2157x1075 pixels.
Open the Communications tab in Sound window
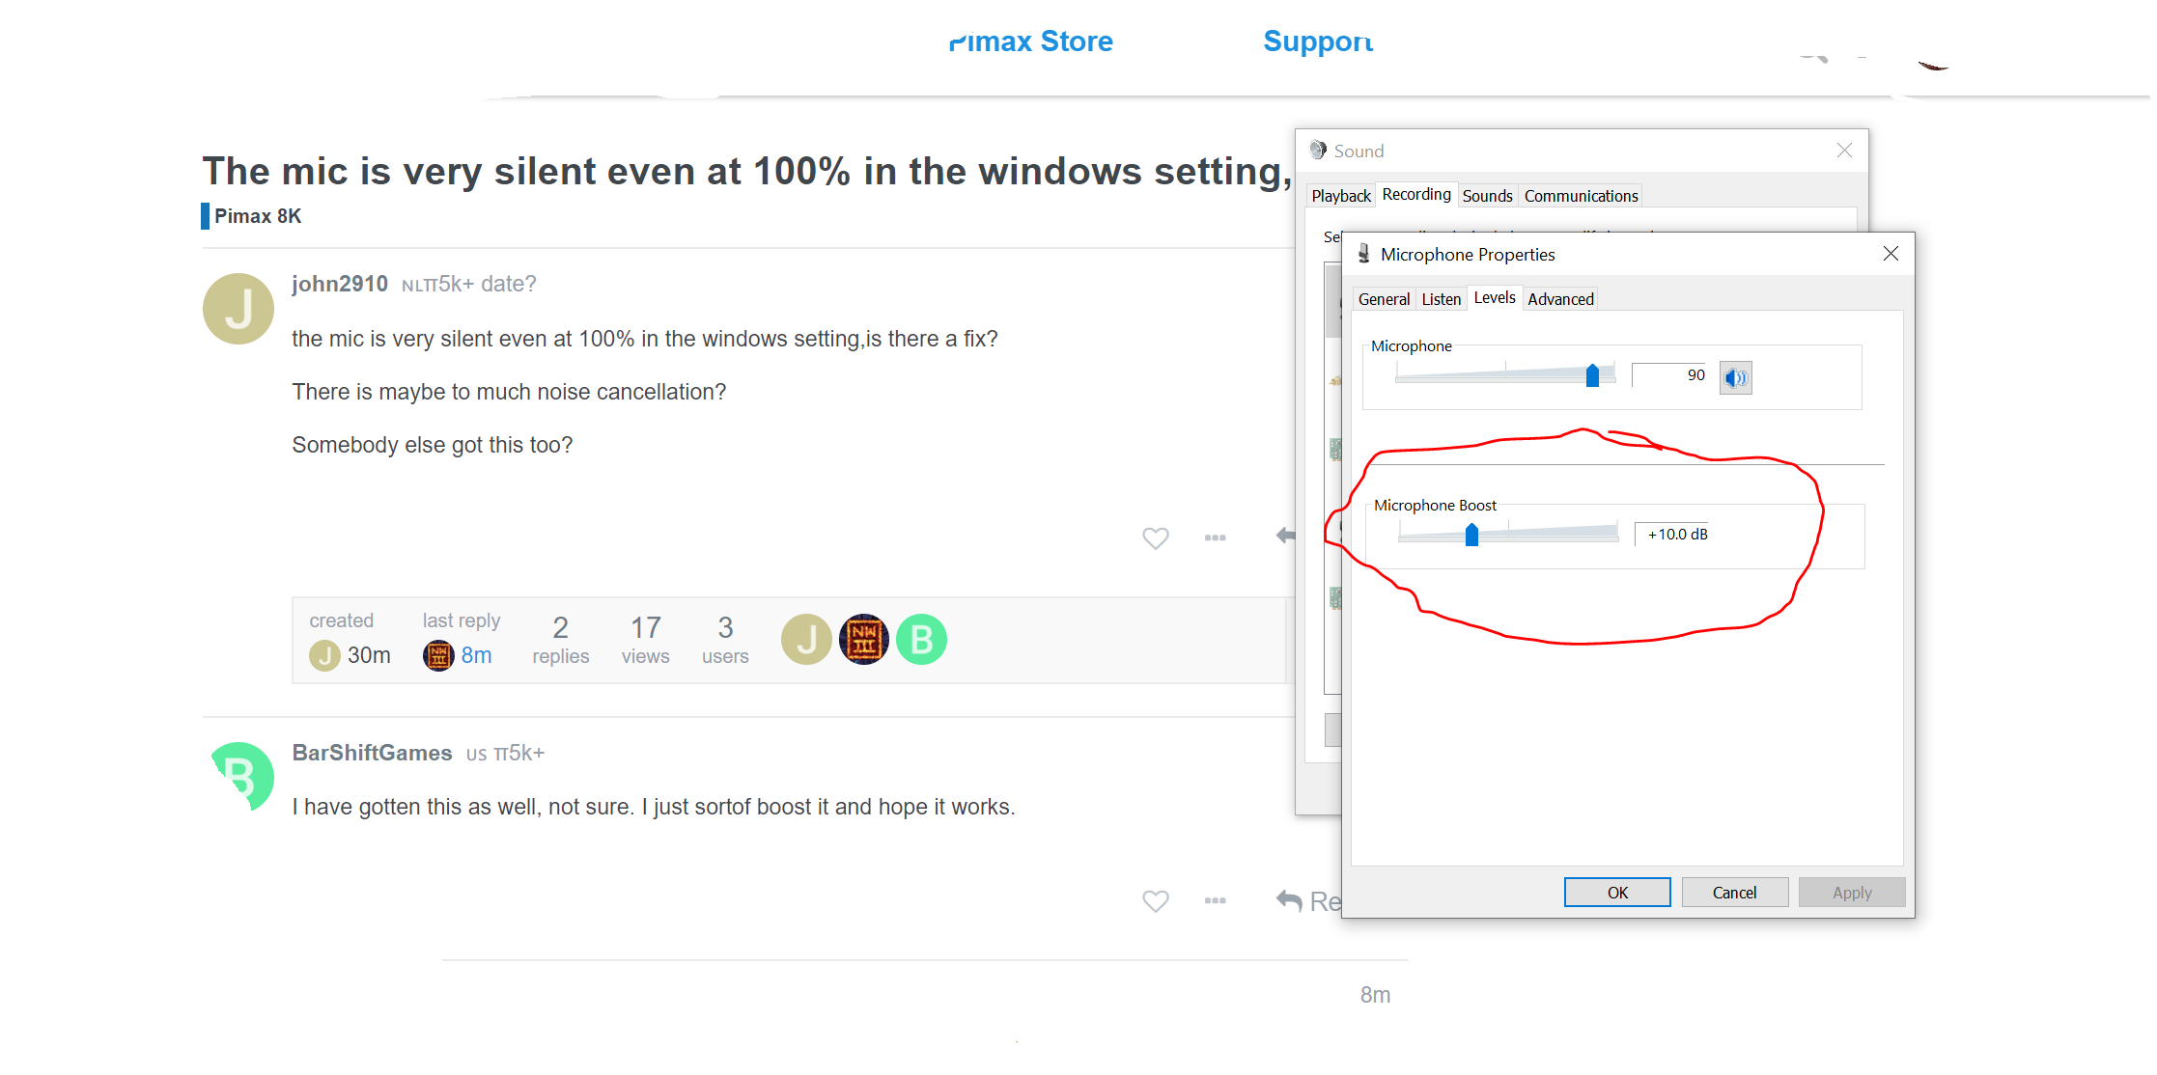[1581, 196]
